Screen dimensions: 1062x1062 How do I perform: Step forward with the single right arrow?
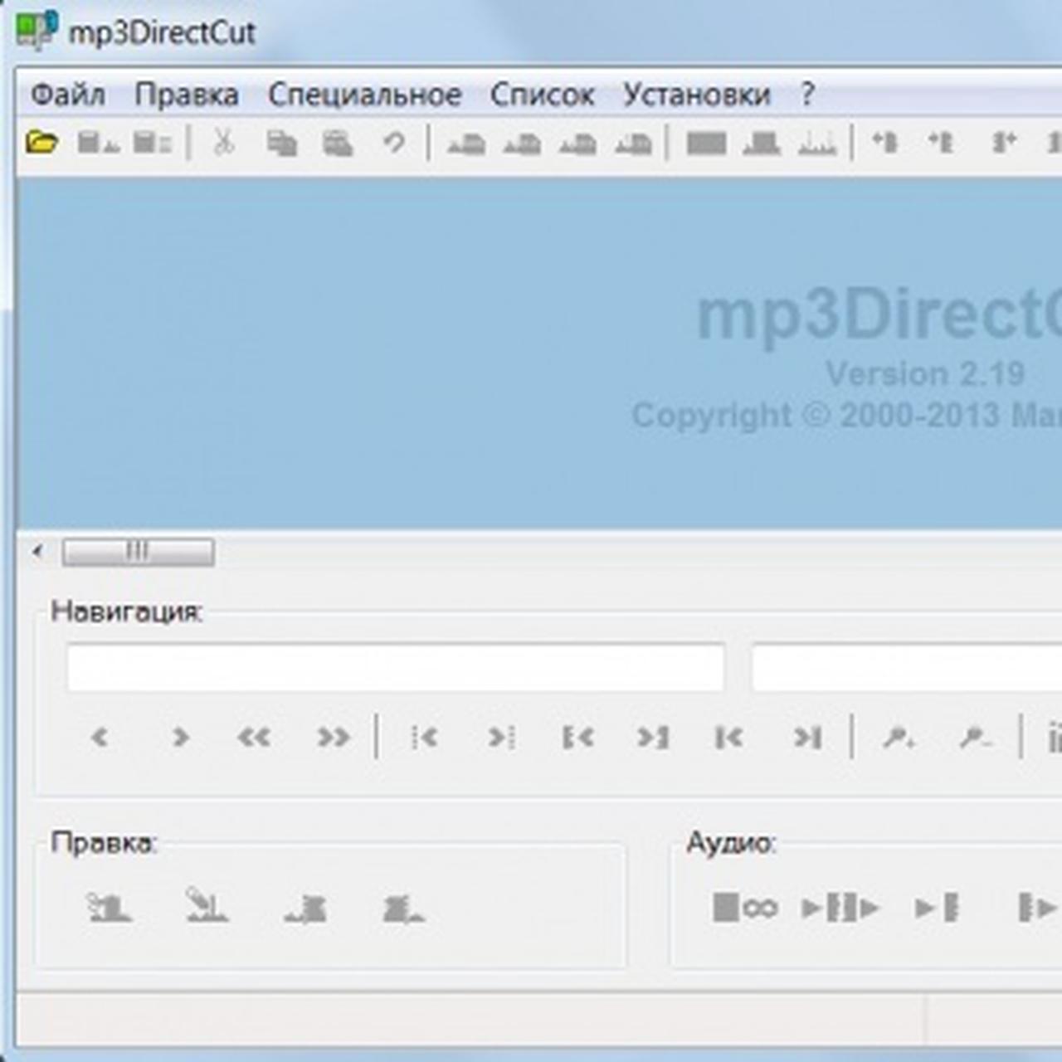pyautogui.click(x=180, y=737)
